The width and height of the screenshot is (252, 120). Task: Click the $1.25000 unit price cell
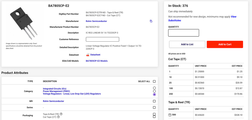[x=199, y=72]
